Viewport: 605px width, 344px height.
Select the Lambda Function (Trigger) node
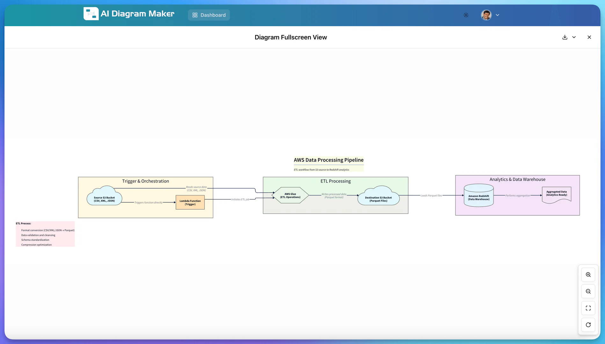coord(190,202)
